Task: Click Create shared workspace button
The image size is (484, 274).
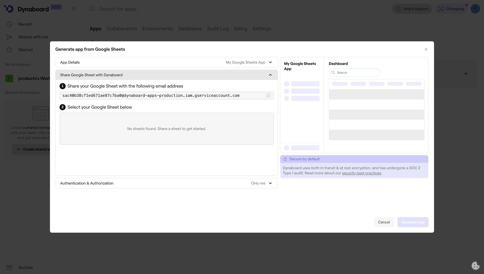Action: tap(33, 149)
